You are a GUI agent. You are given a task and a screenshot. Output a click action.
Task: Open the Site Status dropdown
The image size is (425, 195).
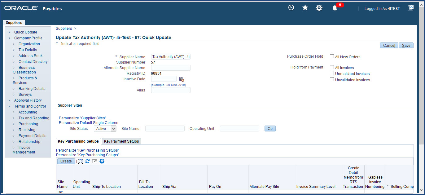tap(105, 128)
